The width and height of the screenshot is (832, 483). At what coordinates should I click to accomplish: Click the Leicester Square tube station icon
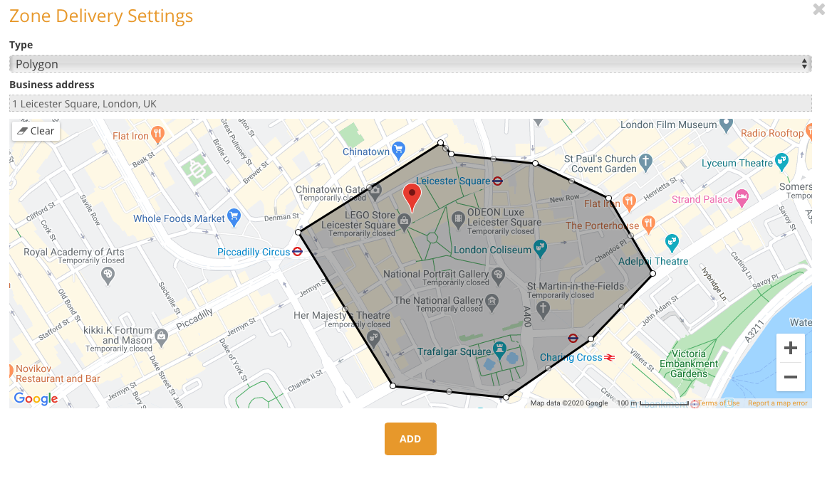point(497,181)
